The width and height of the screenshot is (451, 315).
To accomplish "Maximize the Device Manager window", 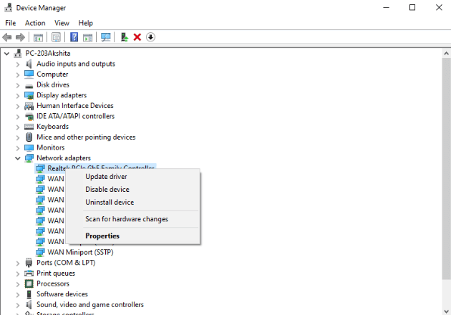I will [412, 7].
